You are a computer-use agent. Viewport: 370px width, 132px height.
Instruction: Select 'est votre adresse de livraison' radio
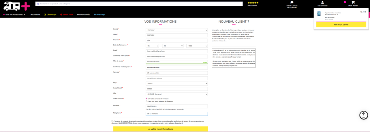147,99
